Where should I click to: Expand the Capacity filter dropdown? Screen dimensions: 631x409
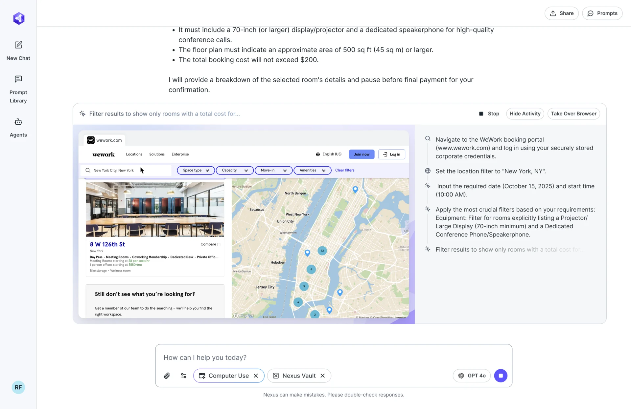click(235, 170)
